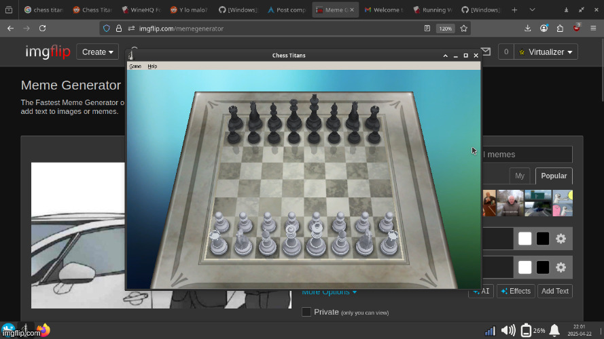Go back in browser history
604x339 pixels.
click(10, 28)
